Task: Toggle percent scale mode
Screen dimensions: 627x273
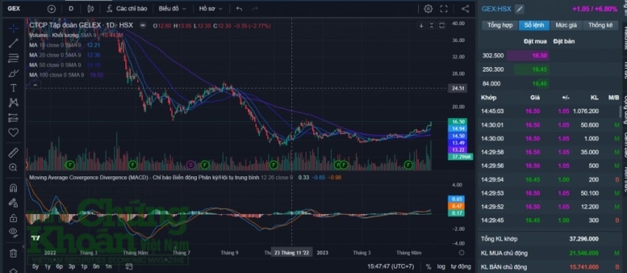Action: (x=429, y=266)
